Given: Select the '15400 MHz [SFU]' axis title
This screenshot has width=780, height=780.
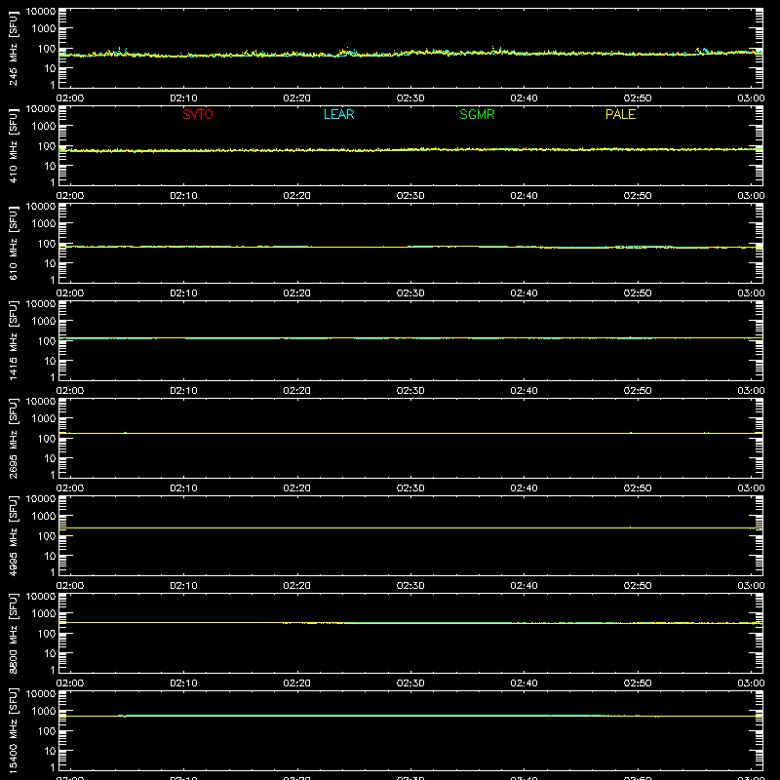Looking at the screenshot, I should point(13,730).
